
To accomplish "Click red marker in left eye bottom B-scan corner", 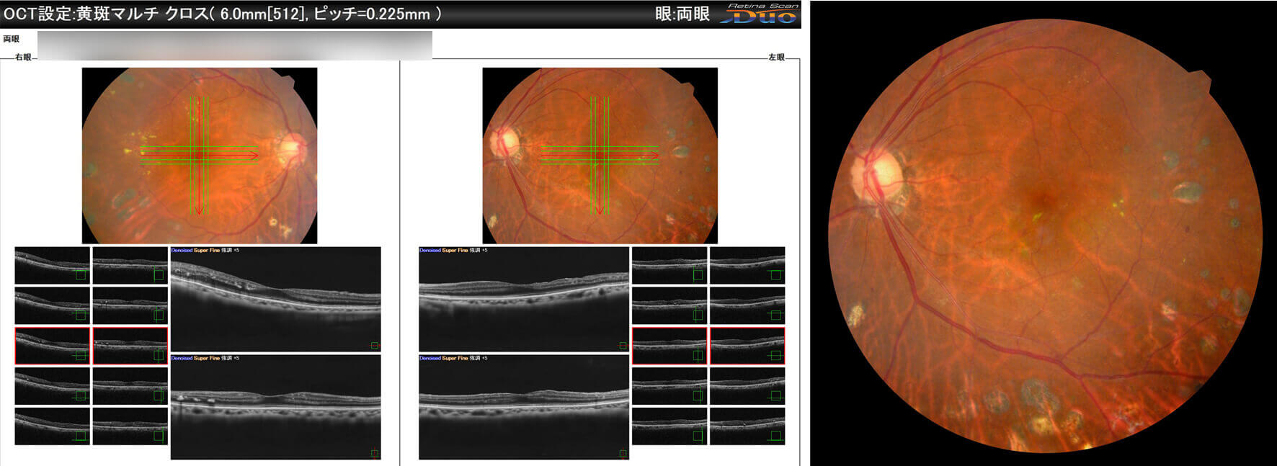I will tap(623, 453).
